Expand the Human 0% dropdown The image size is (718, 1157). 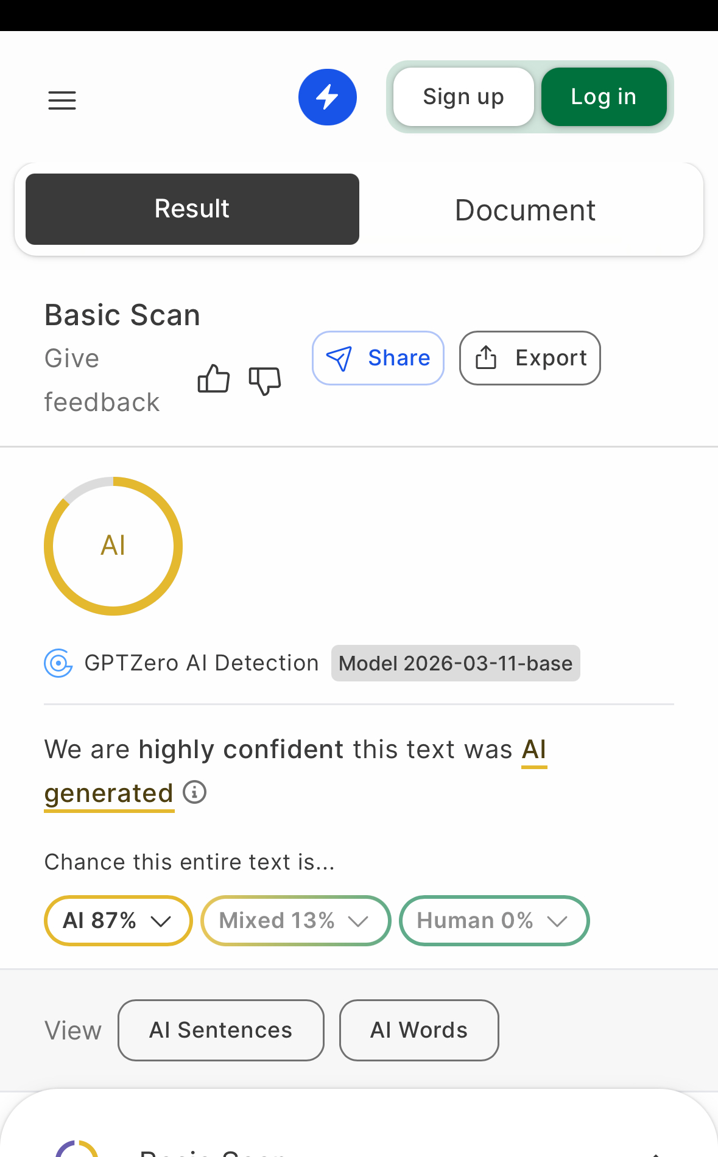494,921
